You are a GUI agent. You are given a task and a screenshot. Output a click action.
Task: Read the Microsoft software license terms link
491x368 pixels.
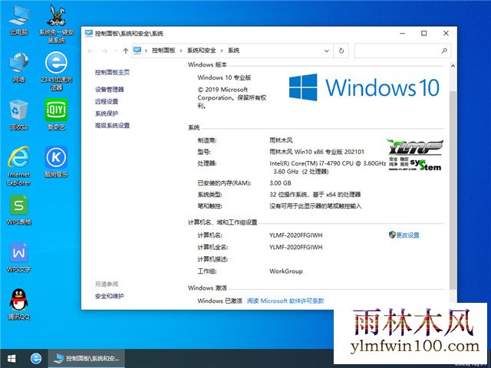click(x=285, y=301)
